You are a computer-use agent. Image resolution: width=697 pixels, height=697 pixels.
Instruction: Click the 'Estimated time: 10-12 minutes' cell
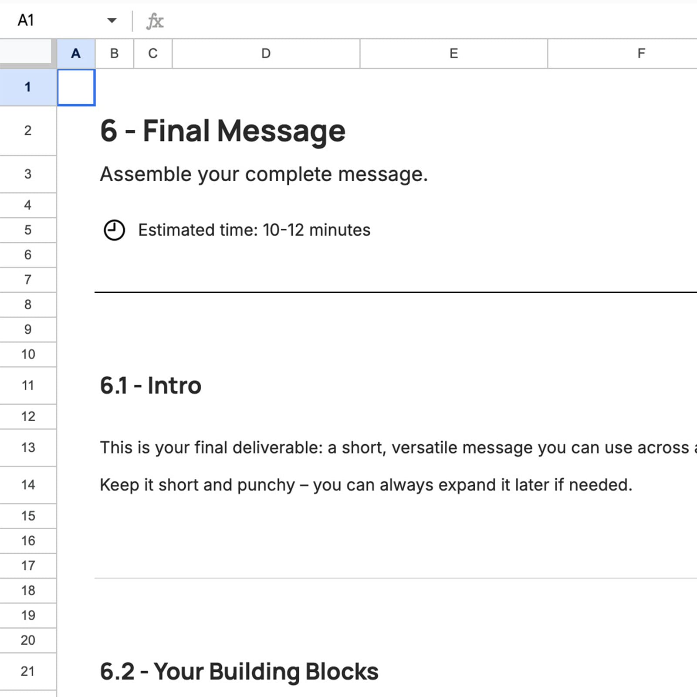254,230
